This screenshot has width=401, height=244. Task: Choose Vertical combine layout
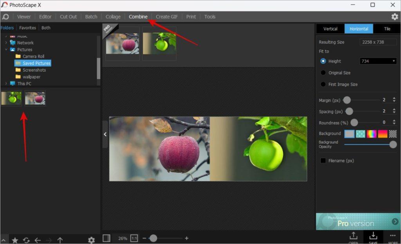tap(331, 29)
